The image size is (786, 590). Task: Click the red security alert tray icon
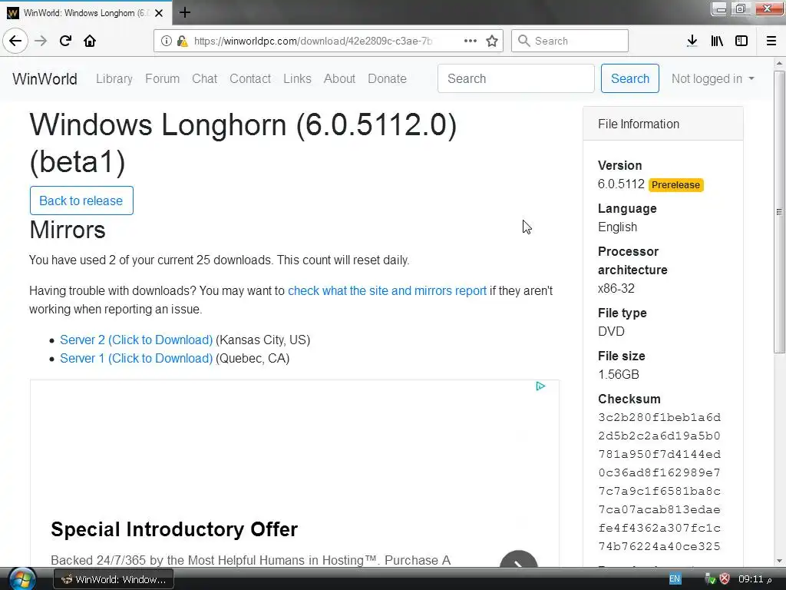pos(725,578)
